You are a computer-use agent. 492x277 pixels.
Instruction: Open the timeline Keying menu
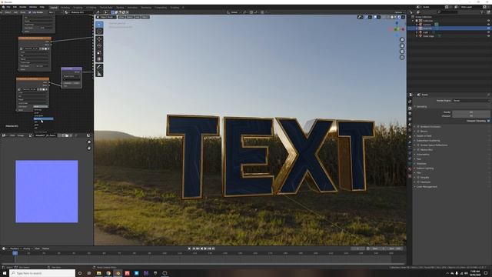(27, 249)
